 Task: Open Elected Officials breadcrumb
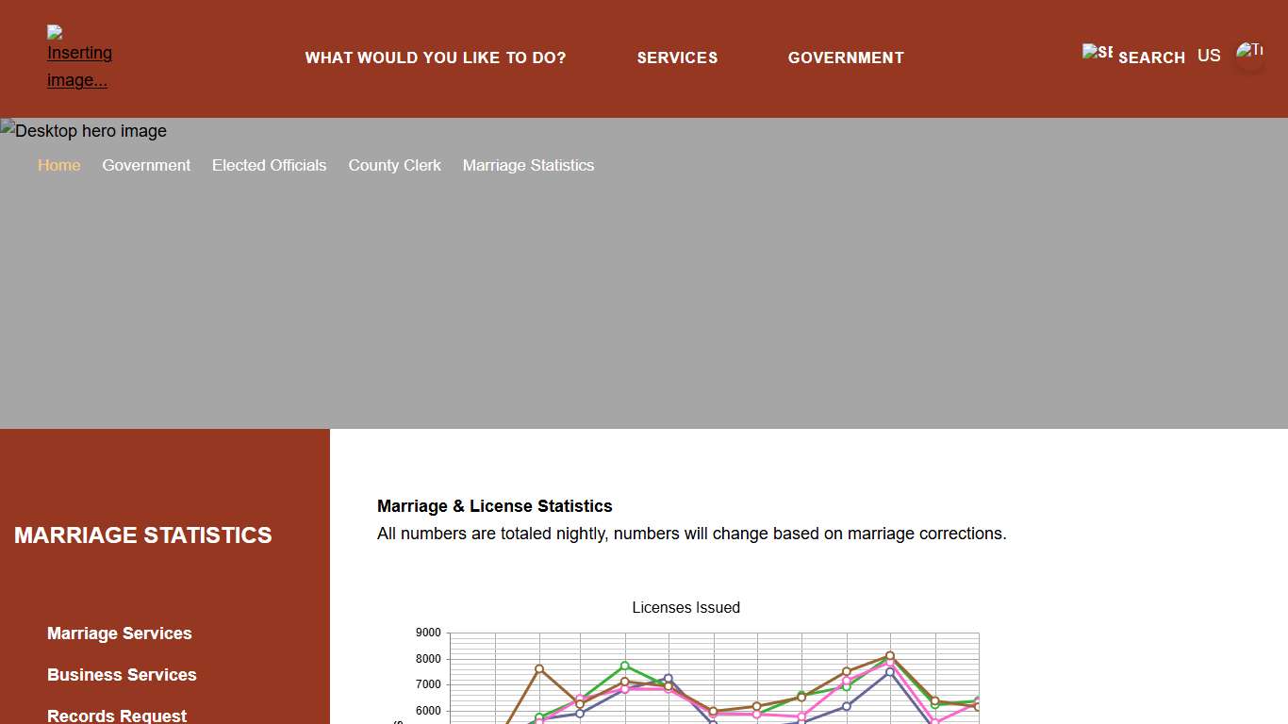click(x=269, y=165)
